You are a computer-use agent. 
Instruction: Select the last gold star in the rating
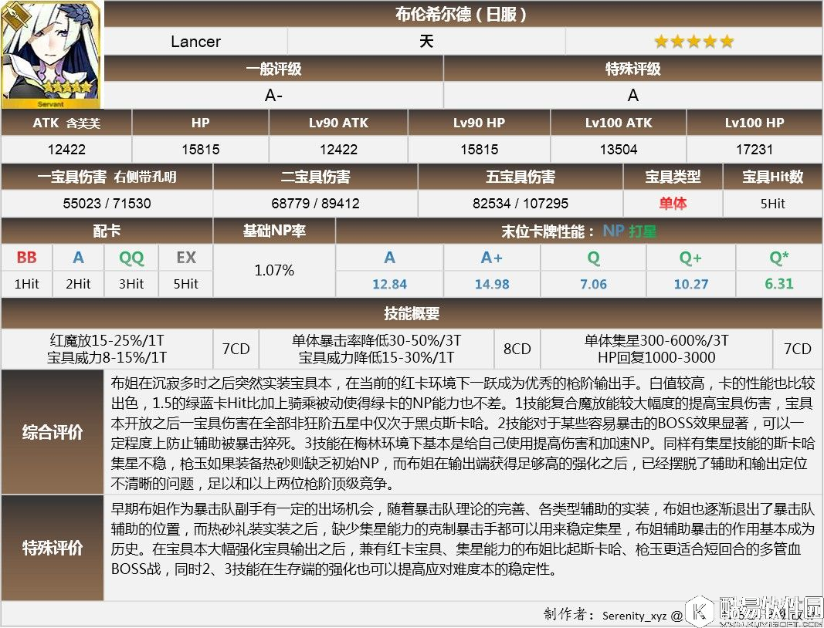726,41
